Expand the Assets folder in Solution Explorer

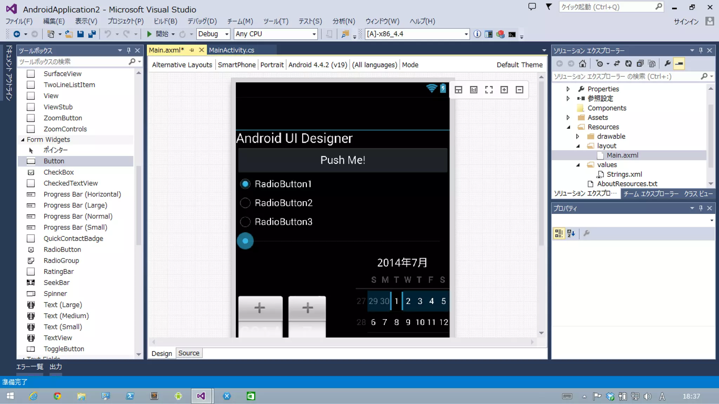coord(568,117)
